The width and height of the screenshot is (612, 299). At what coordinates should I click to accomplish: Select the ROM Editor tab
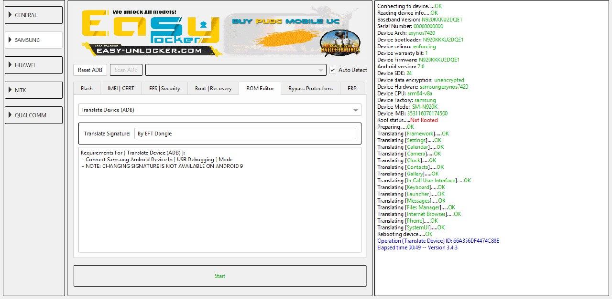pyautogui.click(x=260, y=88)
